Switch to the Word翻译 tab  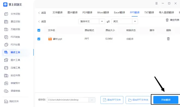[x=103, y=12]
